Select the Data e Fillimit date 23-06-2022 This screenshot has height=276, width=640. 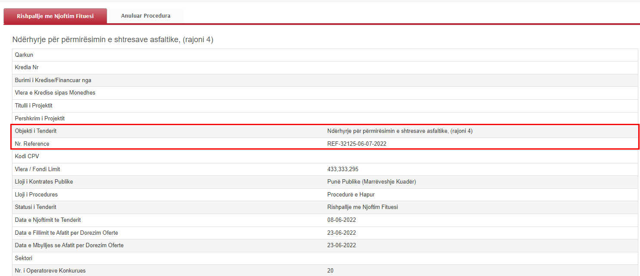point(342,233)
